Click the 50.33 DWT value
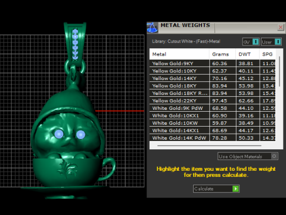Image resolution: width=286 pixels, height=215 pixels. pyautogui.click(x=246, y=138)
